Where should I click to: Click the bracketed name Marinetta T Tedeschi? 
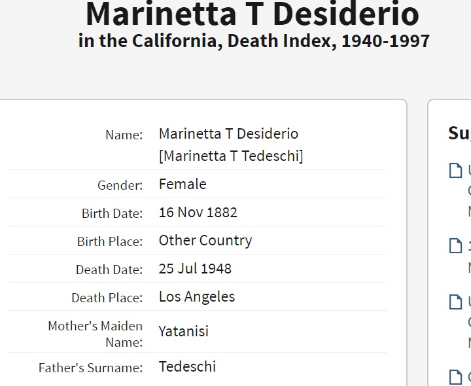coord(231,156)
